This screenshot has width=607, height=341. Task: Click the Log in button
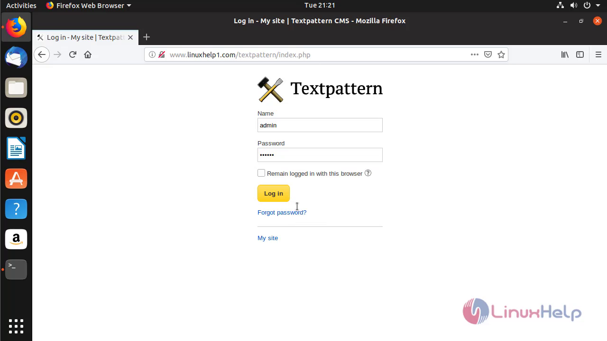click(274, 193)
